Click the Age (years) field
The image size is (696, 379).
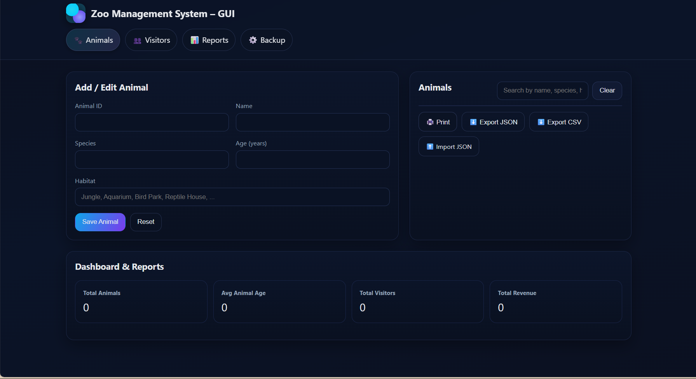pyautogui.click(x=312, y=160)
